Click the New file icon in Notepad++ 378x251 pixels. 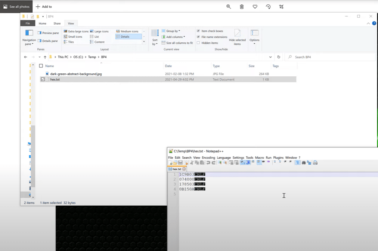click(170, 163)
